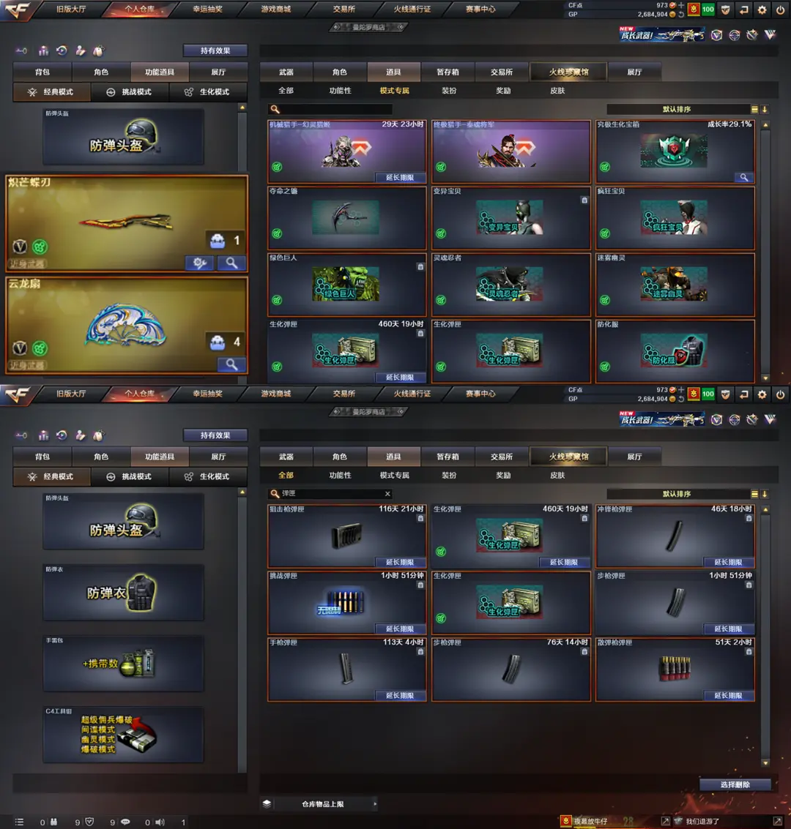Switch to 生化模式 in the upper screenshot
The height and width of the screenshot is (829, 791).
point(208,92)
